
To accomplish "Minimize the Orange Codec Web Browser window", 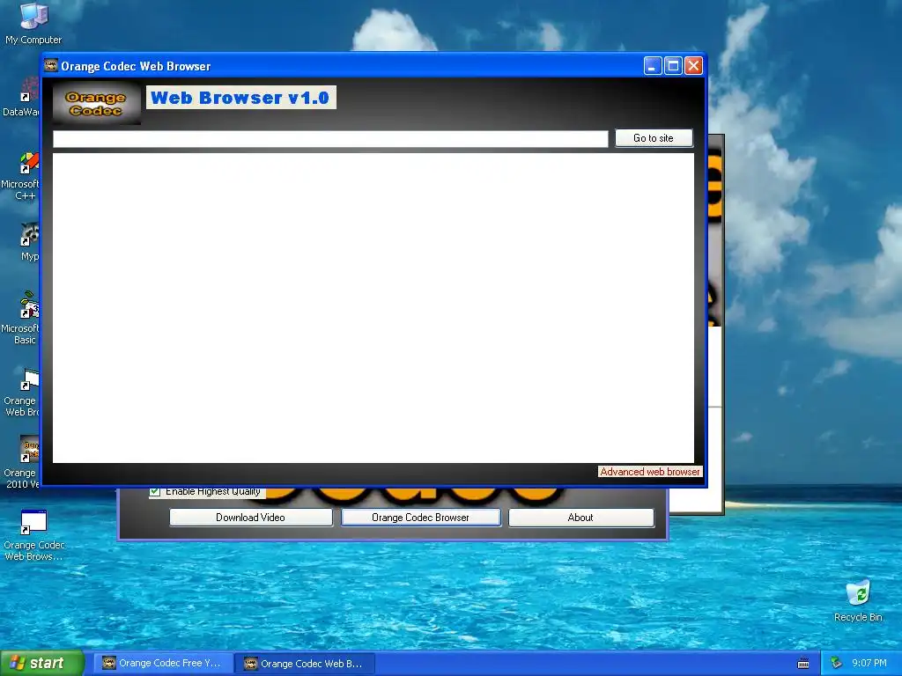I will coord(653,66).
